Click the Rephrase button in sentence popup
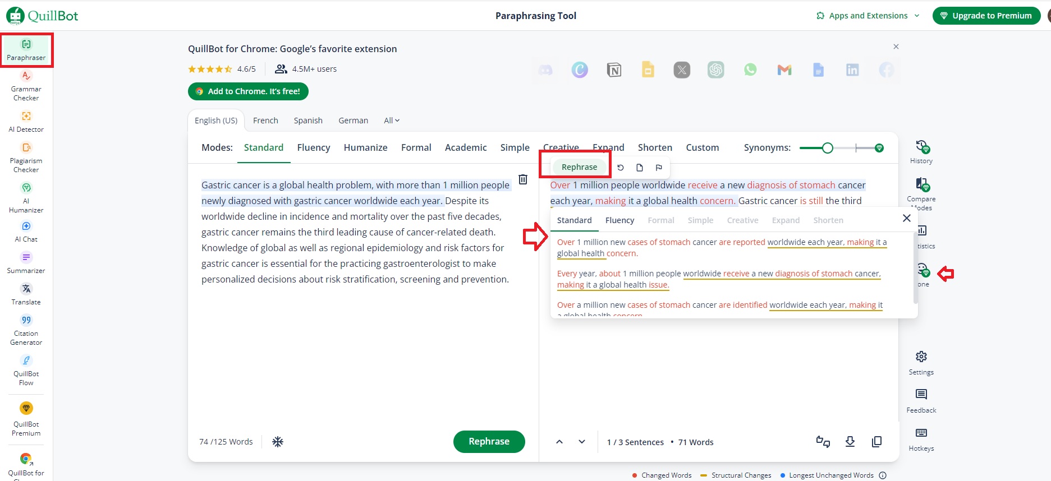The width and height of the screenshot is (1051, 481). click(580, 167)
